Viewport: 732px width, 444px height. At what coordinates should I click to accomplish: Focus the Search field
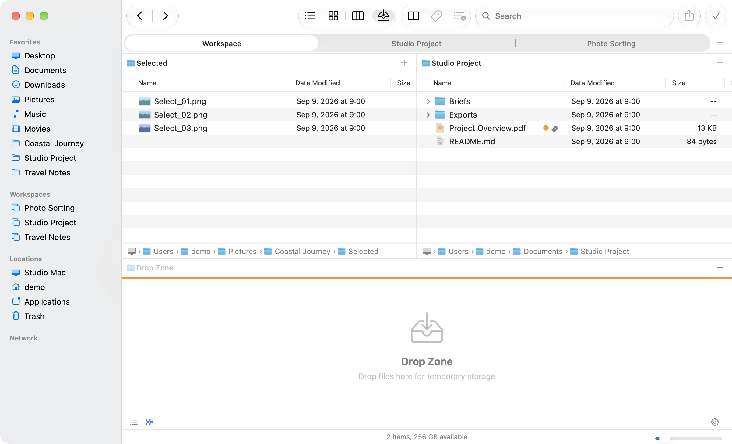pos(574,16)
